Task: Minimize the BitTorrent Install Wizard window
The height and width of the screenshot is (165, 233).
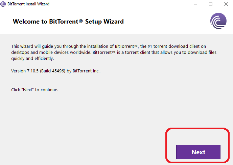Action: tap(195, 4)
